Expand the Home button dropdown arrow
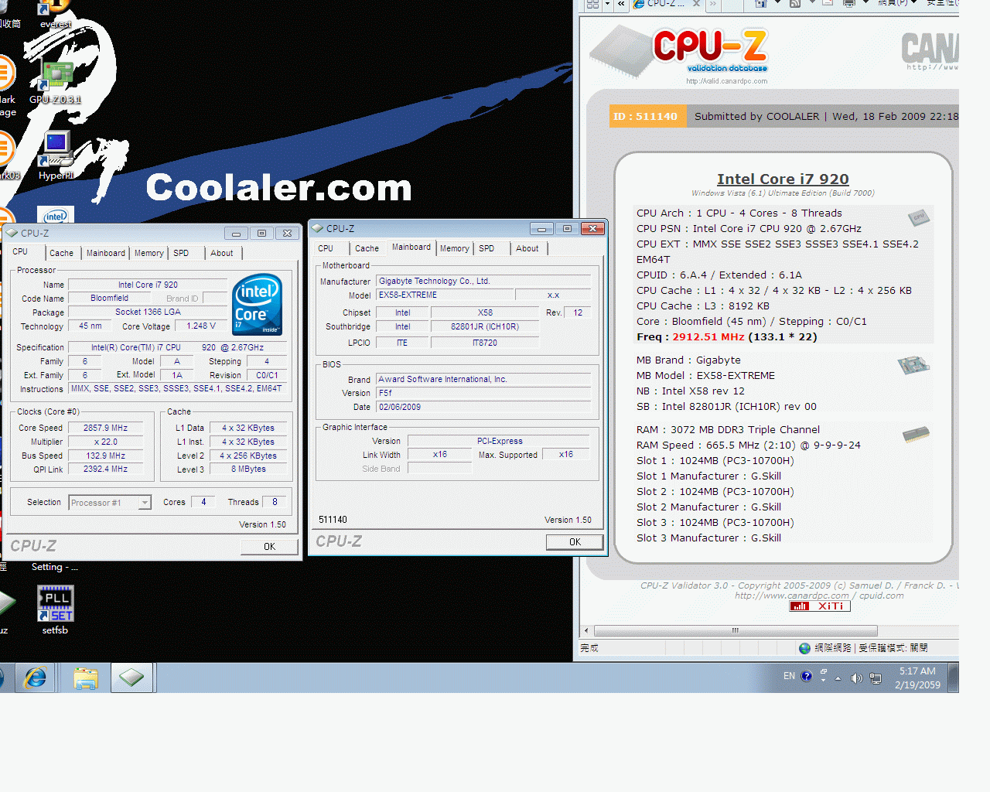 point(777,3)
